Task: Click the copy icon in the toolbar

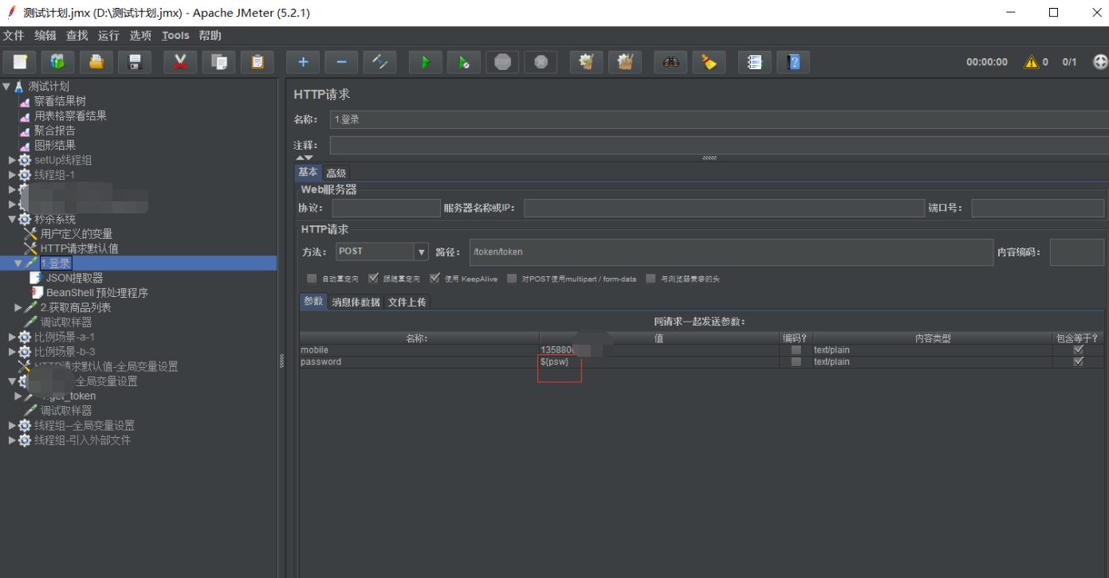Action: [x=218, y=62]
